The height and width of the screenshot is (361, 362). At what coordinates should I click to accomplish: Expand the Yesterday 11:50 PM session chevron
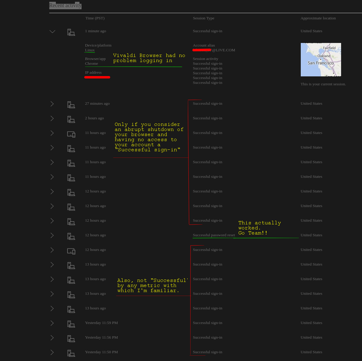(x=52, y=352)
